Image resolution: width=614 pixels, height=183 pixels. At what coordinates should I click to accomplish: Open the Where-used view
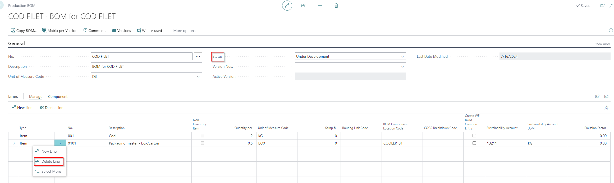tap(149, 31)
